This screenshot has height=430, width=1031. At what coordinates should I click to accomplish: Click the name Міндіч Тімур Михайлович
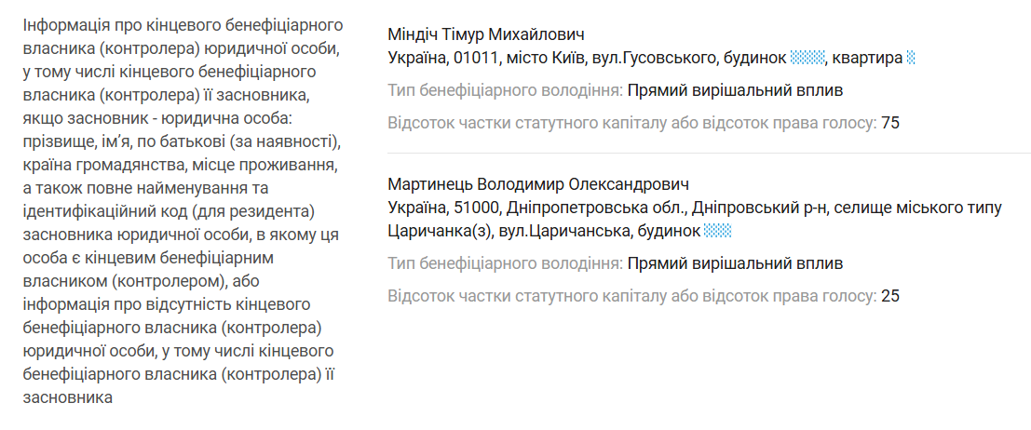click(485, 35)
